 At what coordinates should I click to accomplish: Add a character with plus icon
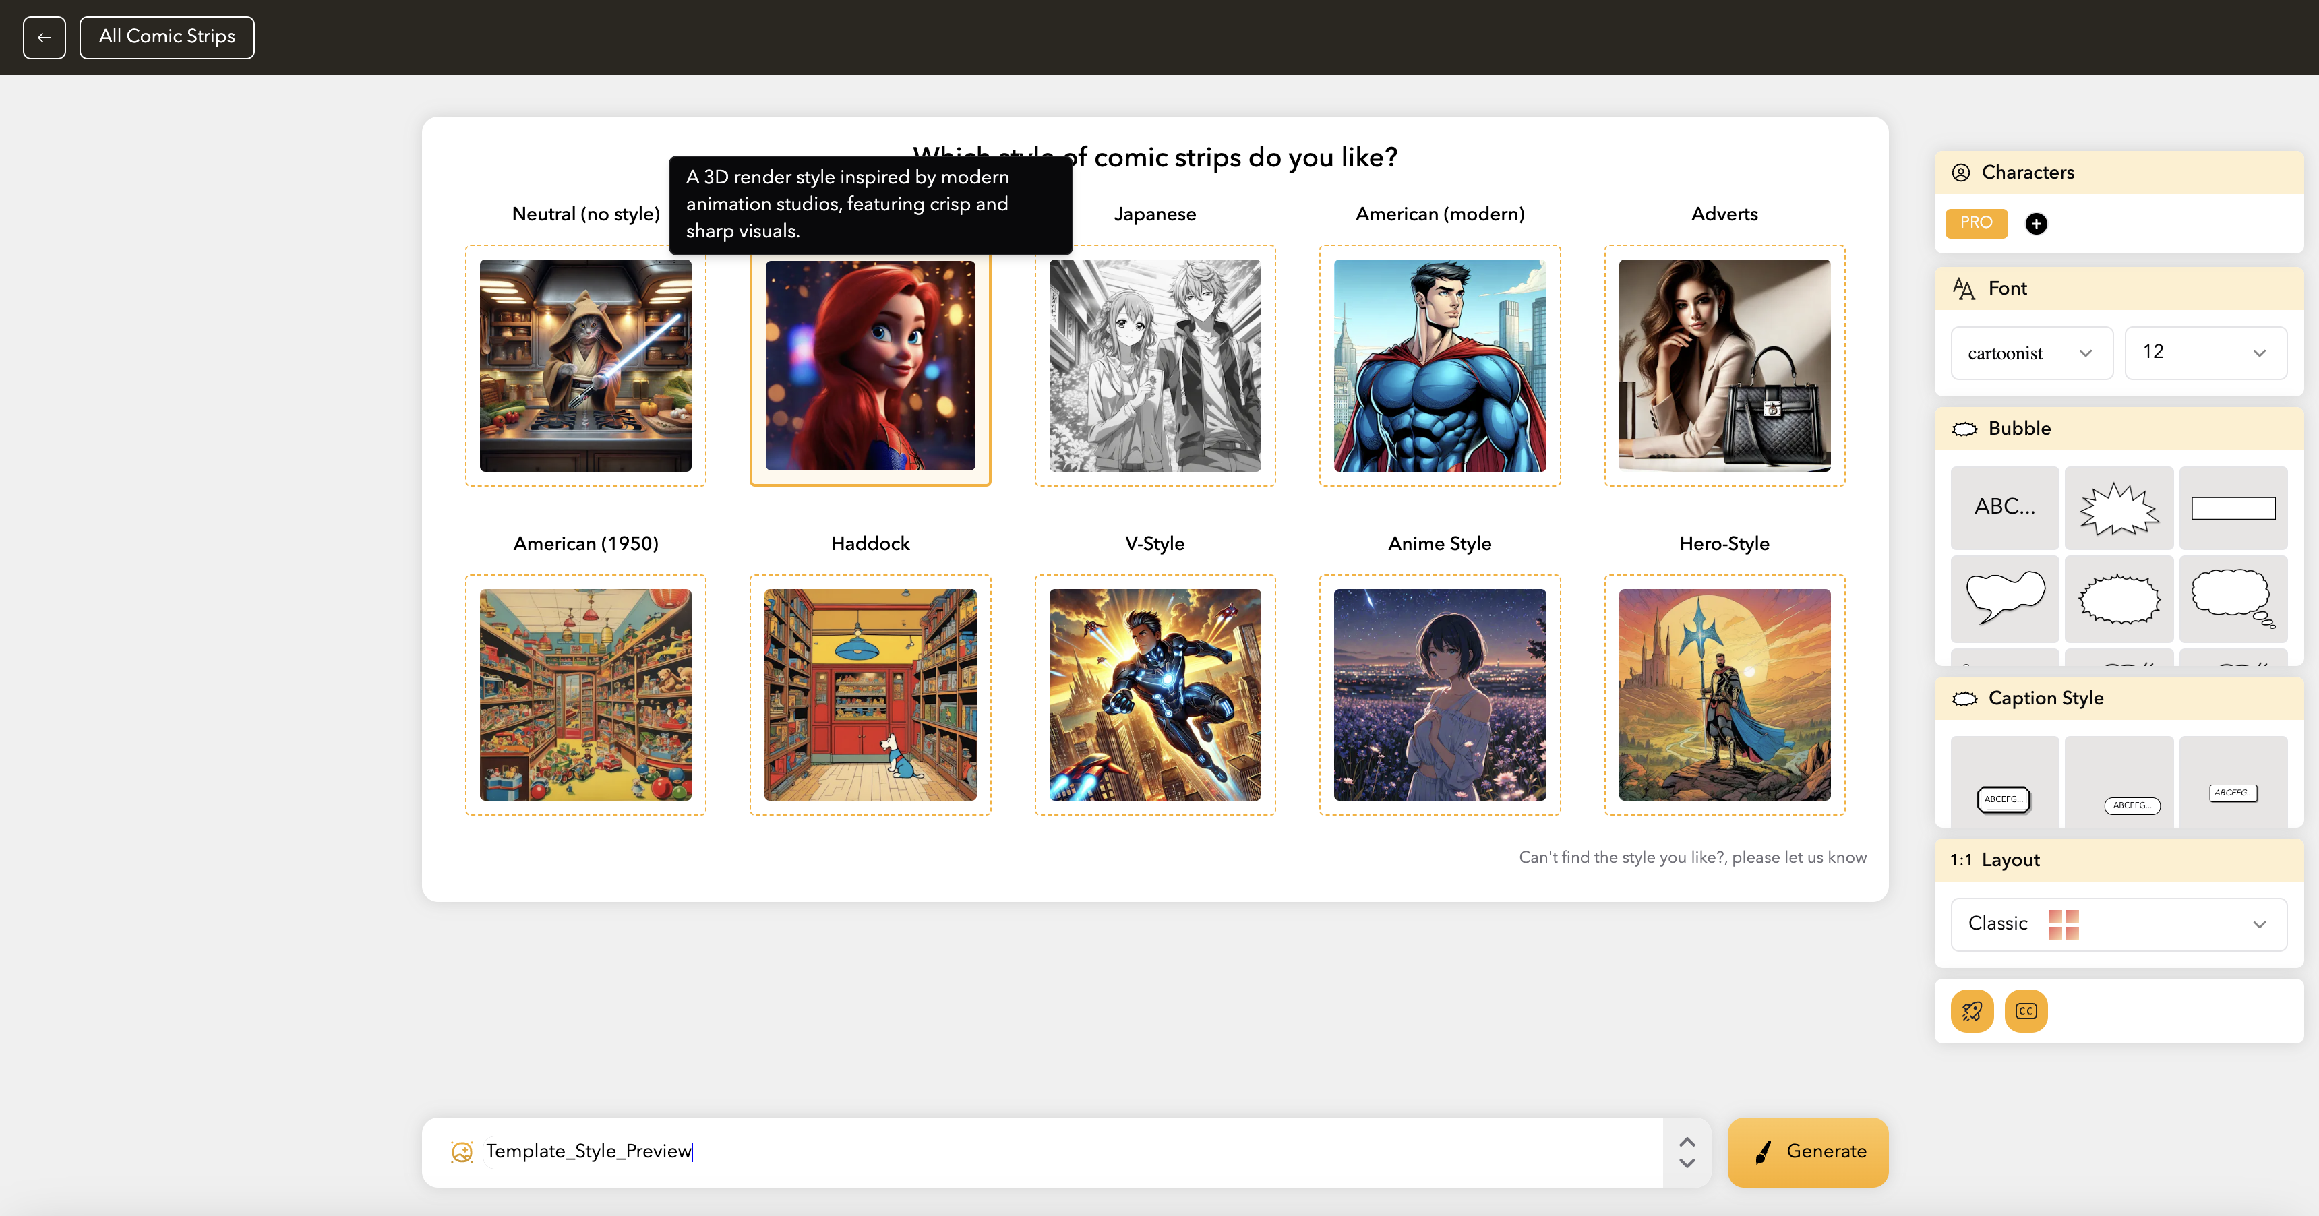[2035, 223]
